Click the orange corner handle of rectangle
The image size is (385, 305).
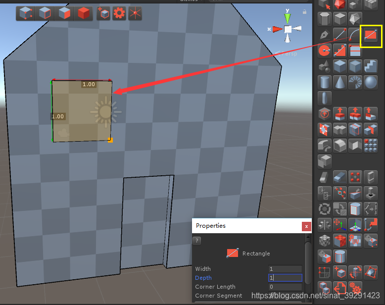tap(110, 140)
